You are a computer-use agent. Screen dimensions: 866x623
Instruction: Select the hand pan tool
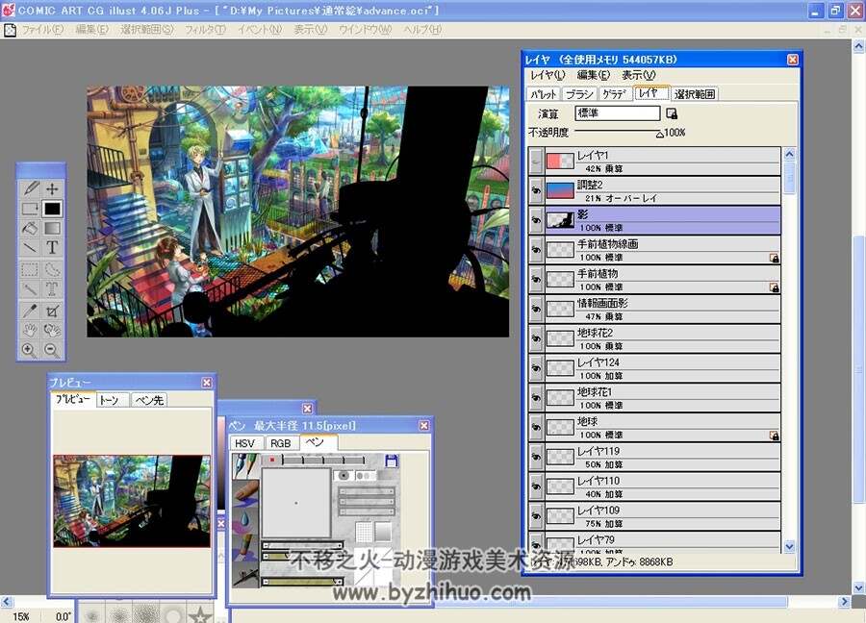[31, 330]
